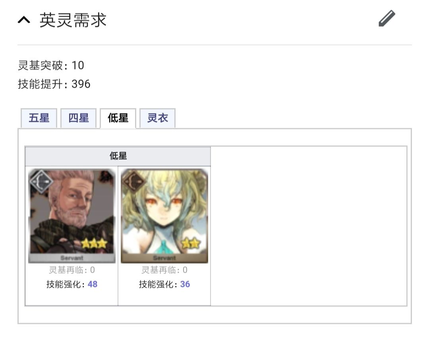This screenshot has width=429, height=339.
Task: Click the 低星 table header cell
Action: pyautogui.click(x=118, y=156)
